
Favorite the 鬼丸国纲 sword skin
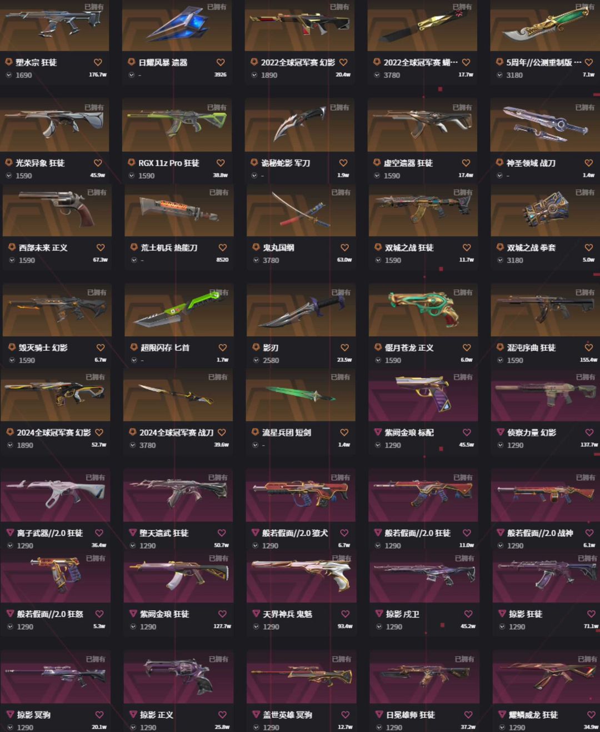(x=344, y=247)
